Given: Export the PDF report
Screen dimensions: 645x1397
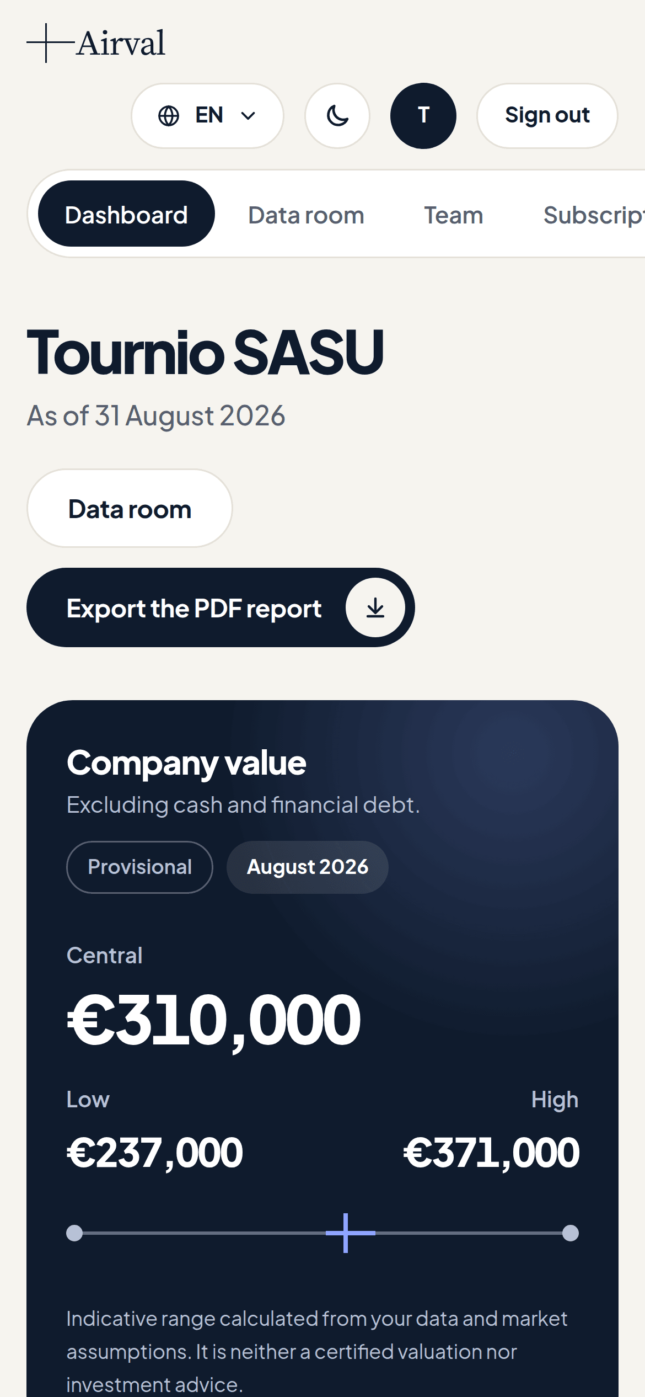Looking at the screenshot, I should click(x=221, y=607).
